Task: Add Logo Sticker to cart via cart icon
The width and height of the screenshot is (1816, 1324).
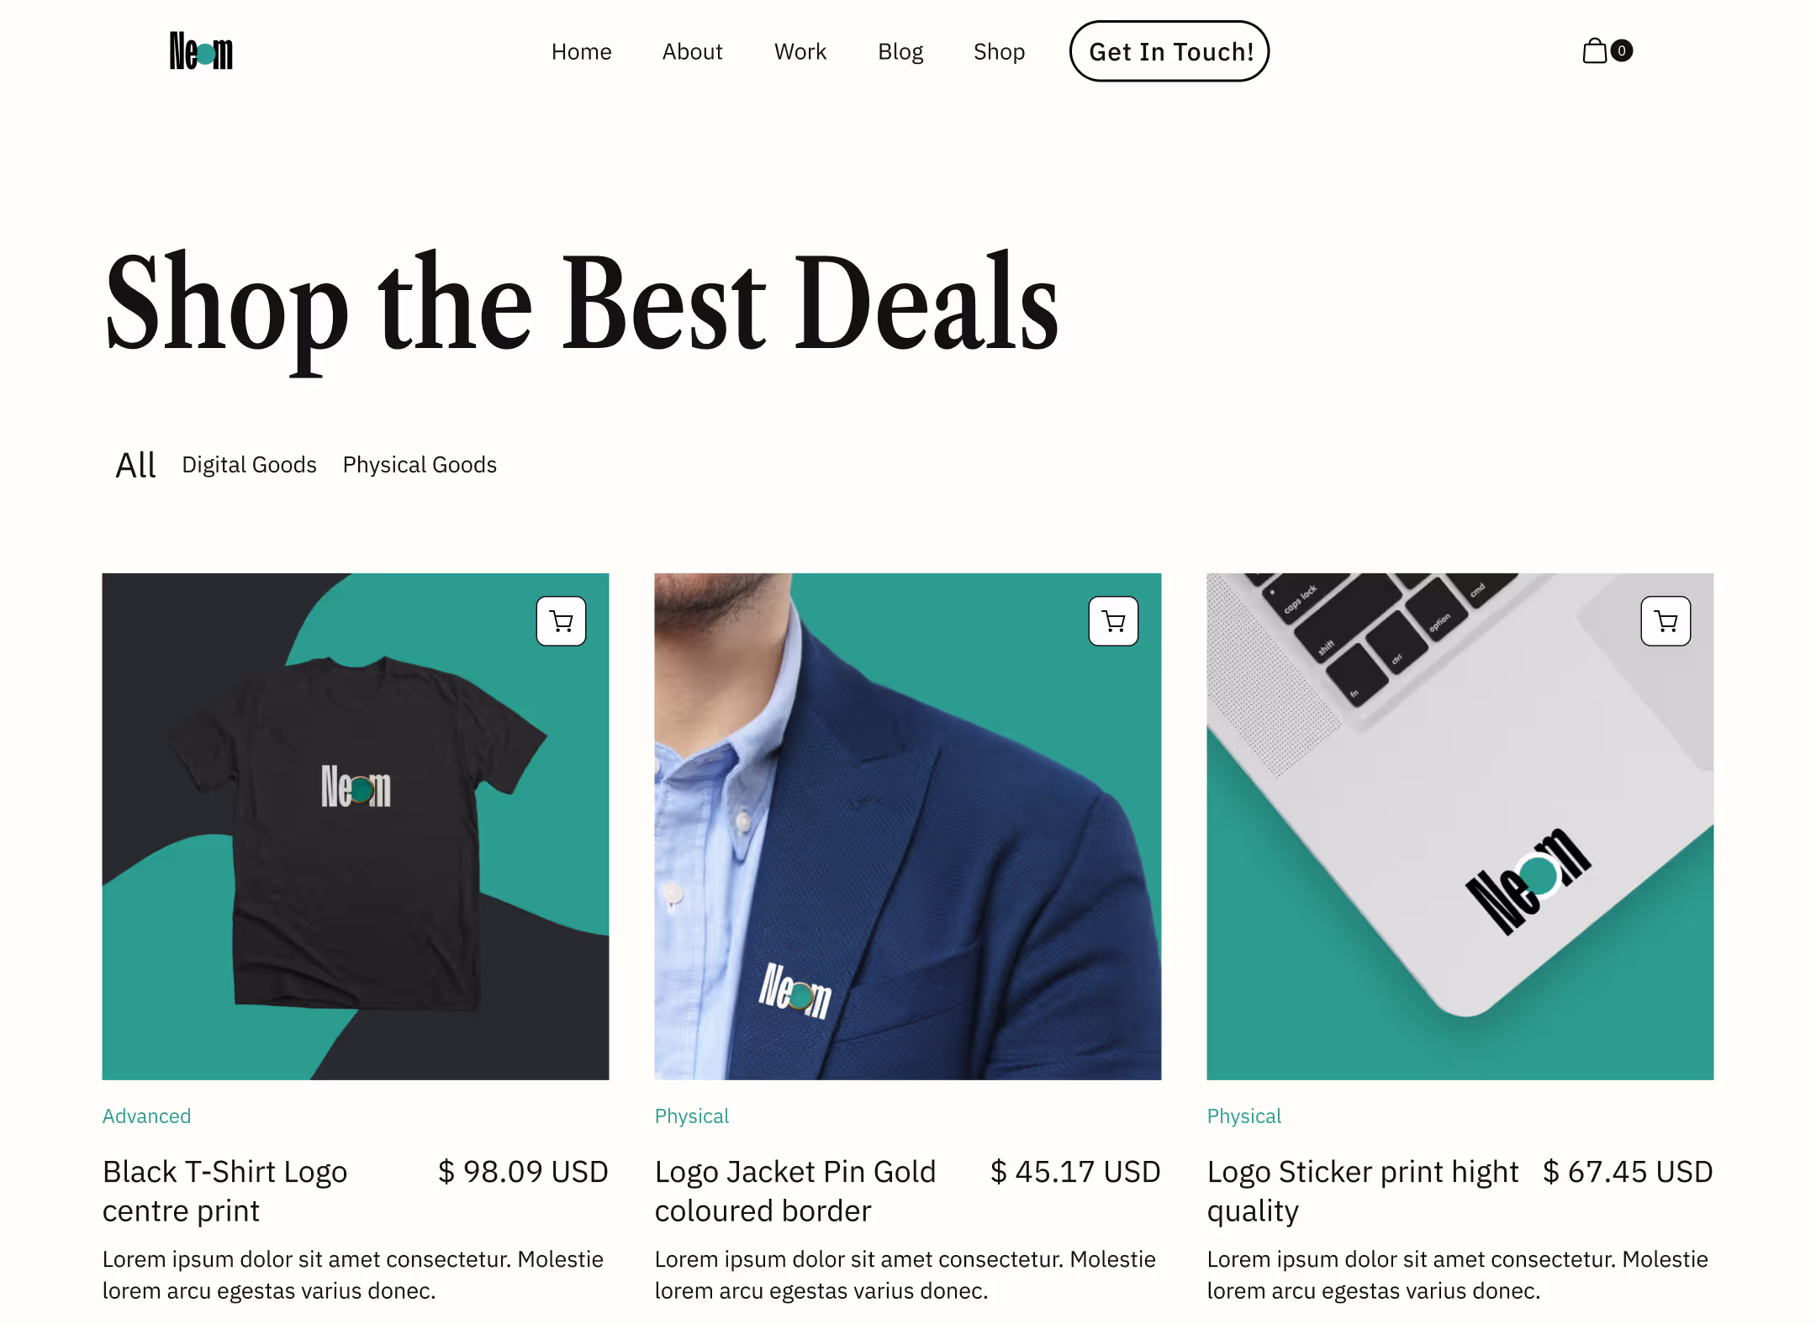Action: click(x=1666, y=621)
